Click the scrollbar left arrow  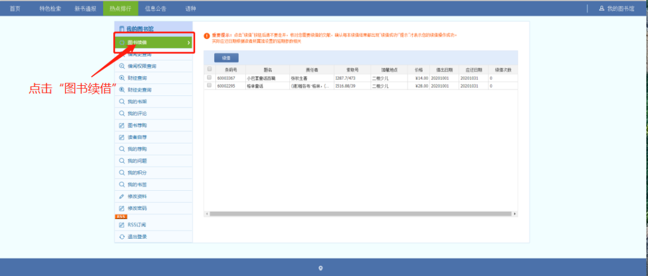(206, 214)
